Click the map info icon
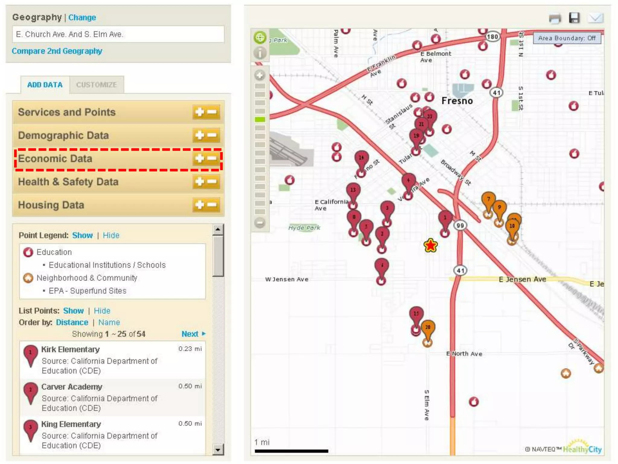Screen dimensions: 618x464 click(260, 53)
